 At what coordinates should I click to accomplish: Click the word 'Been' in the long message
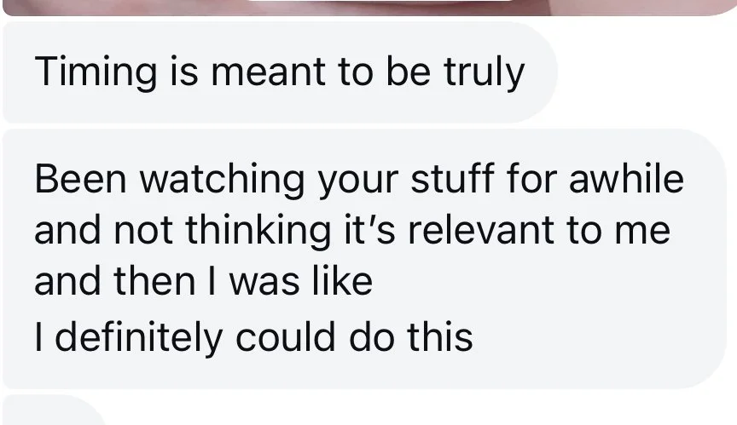click(x=80, y=179)
